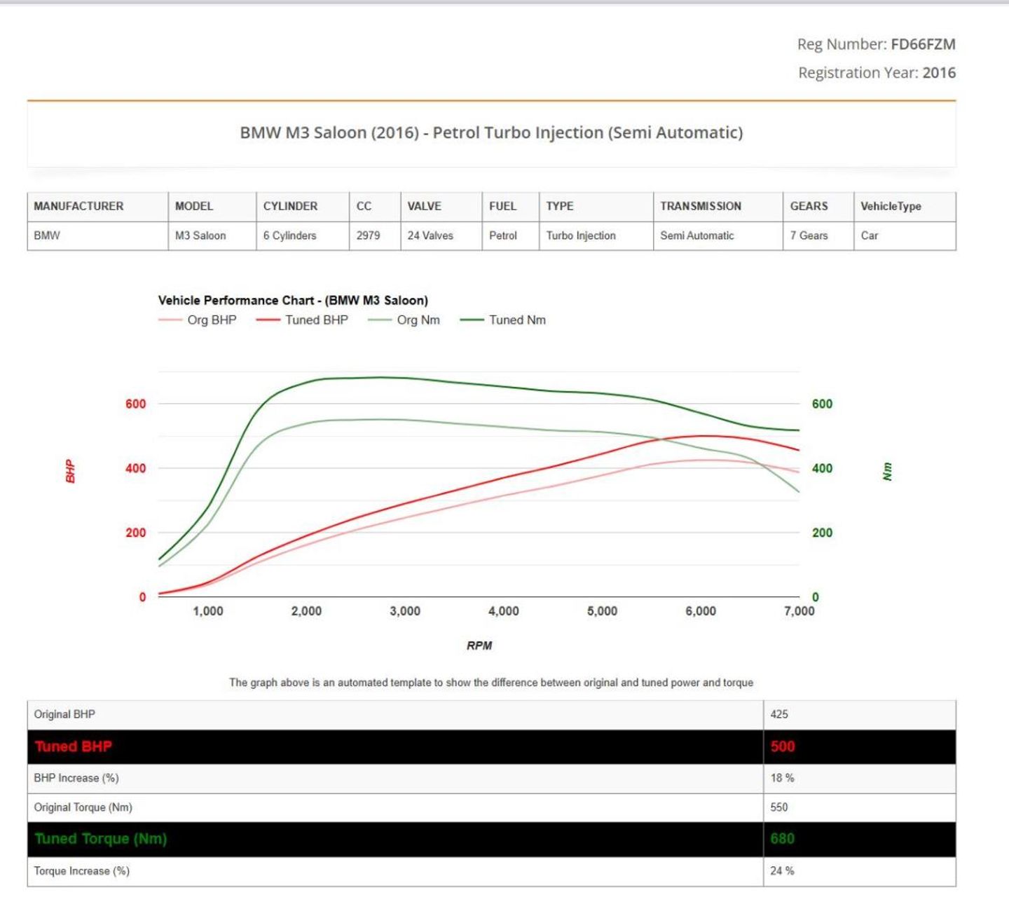Click the Original Torque (Nm) label
1009x902 pixels.
[x=83, y=807]
